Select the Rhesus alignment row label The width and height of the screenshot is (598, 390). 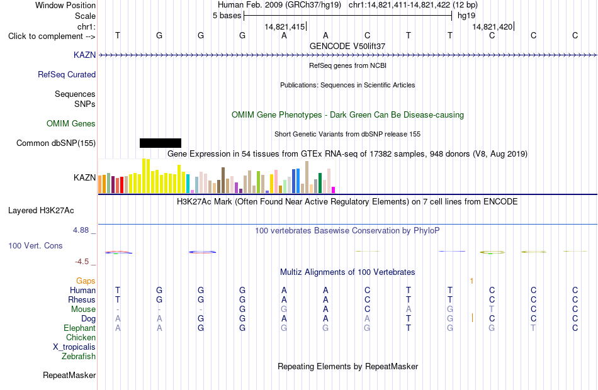[82, 299]
